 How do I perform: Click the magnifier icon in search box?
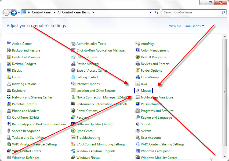click(x=223, y=12)
